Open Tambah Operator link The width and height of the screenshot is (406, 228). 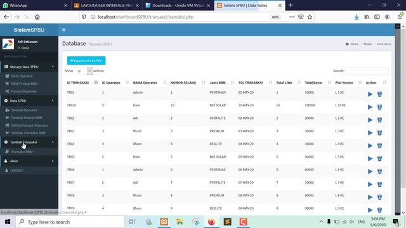coord(24,110)
